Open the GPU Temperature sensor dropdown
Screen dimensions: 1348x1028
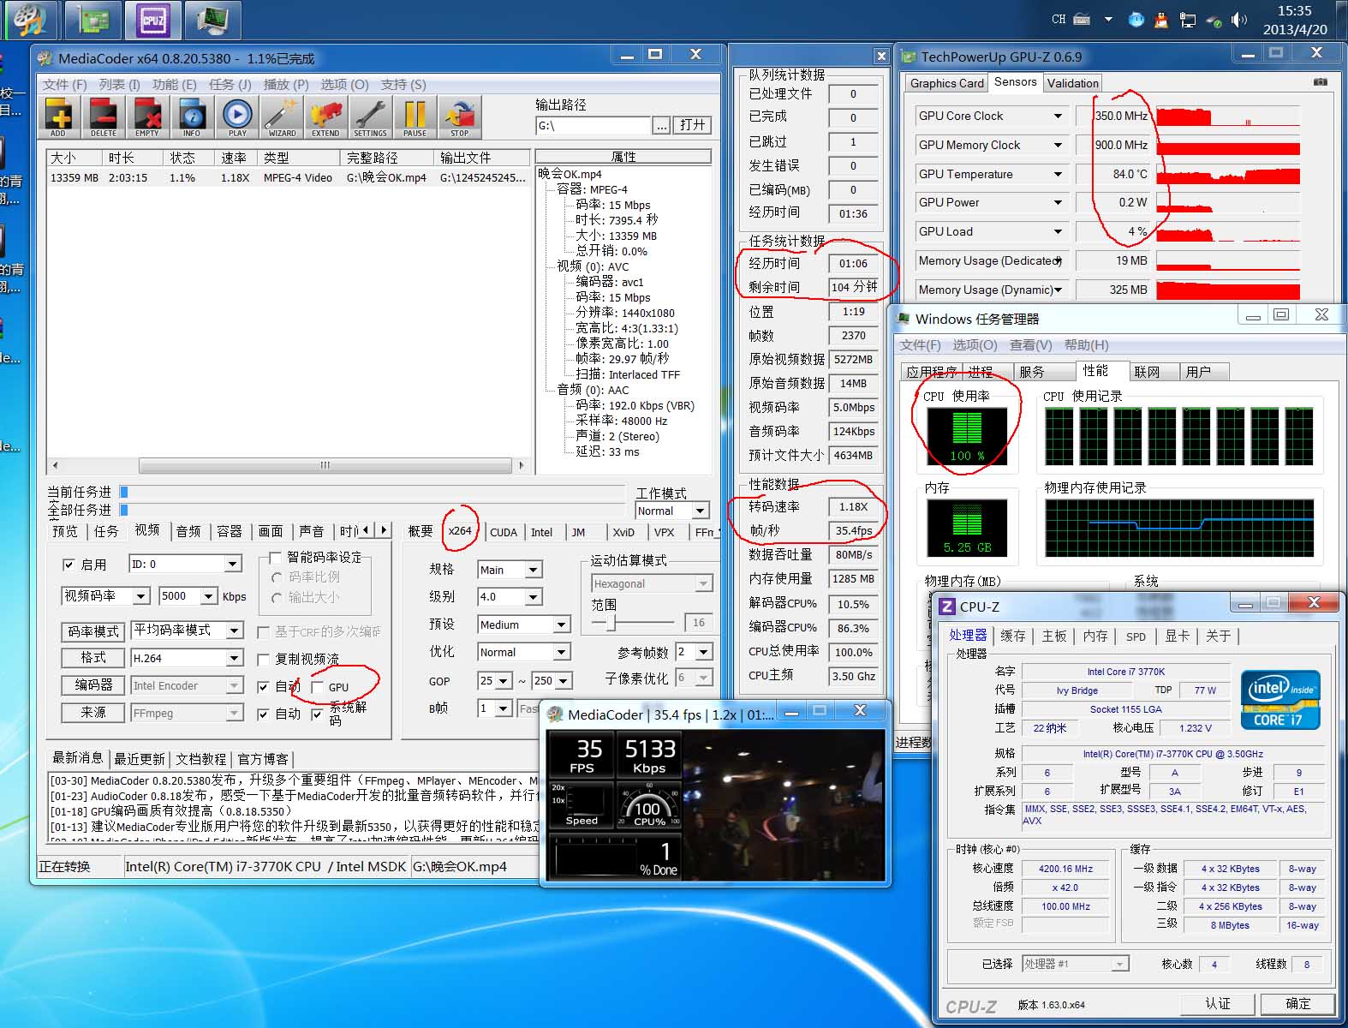[1059, 174]
